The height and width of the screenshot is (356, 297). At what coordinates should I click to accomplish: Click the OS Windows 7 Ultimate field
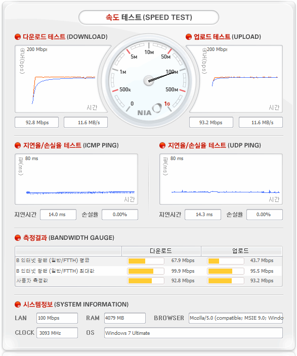(x=193, y=333)
